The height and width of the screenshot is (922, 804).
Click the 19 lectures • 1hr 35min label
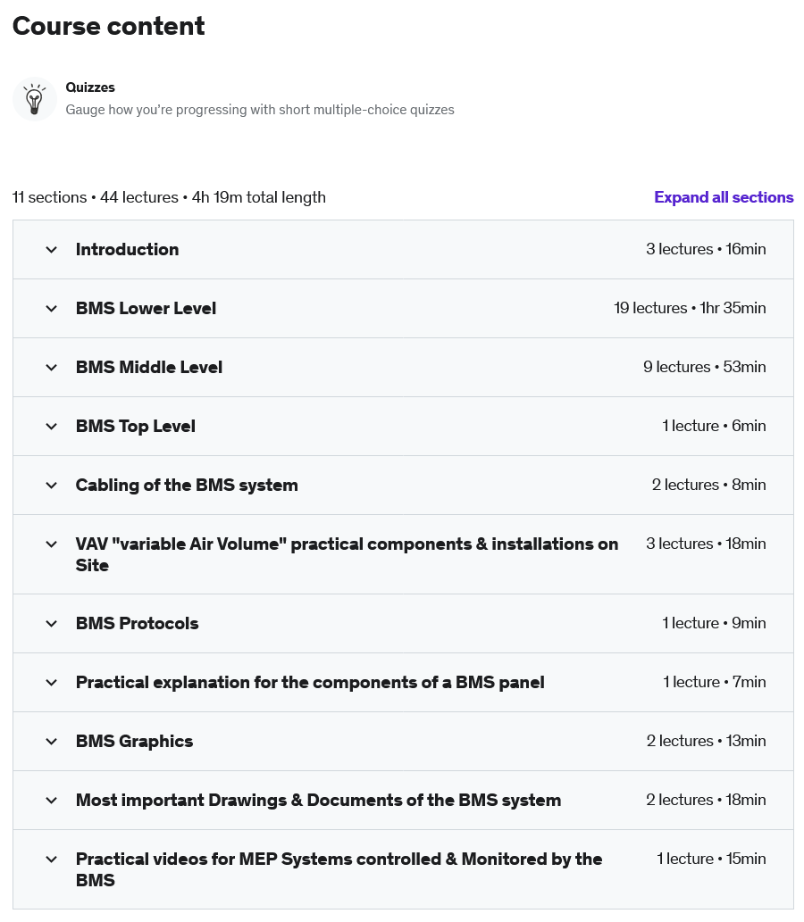pos(690,308)
